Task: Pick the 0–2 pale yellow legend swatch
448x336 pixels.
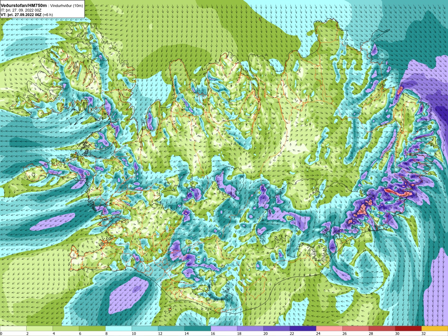Action: 13,329
